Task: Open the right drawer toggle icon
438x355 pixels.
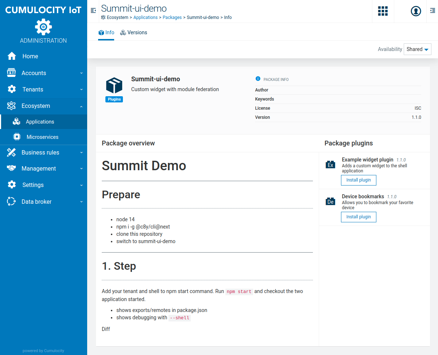Action: coord(432,11)
